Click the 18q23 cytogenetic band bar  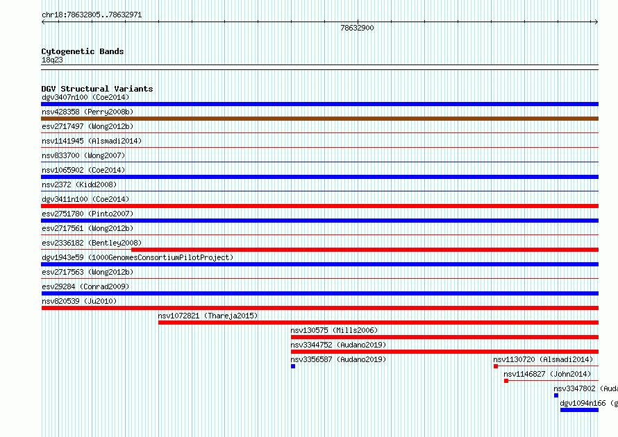pos(319,67)
